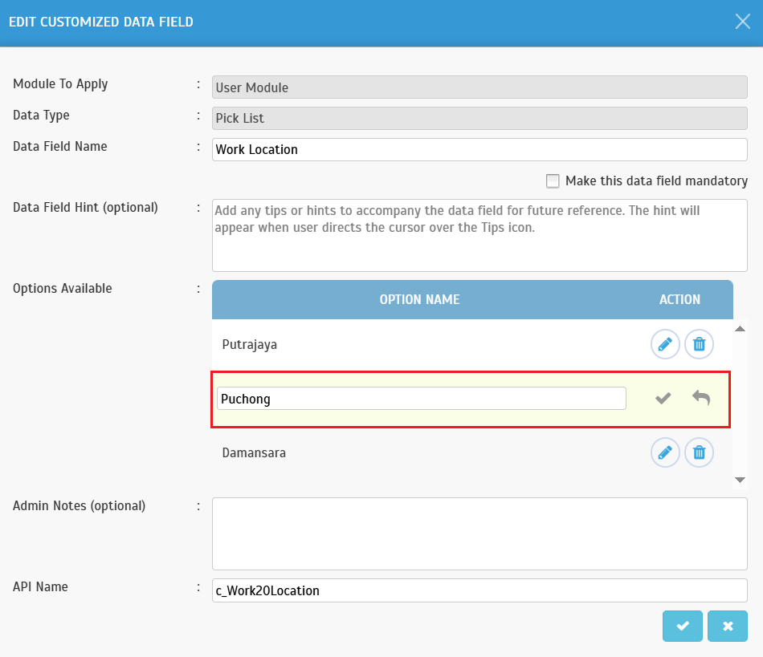Save the data field with blue checkmark button
Image resolution: width=763 pixels, height=657 pixels.
pyautogui.click(x=682, y=626)
